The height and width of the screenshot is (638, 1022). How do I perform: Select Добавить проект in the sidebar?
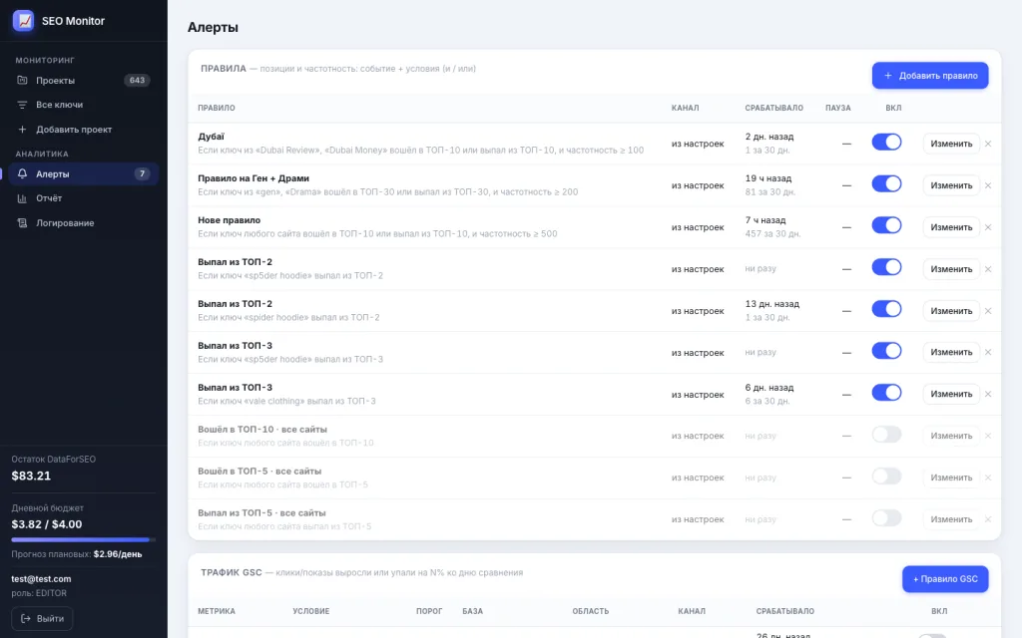(x=84, y=129)
